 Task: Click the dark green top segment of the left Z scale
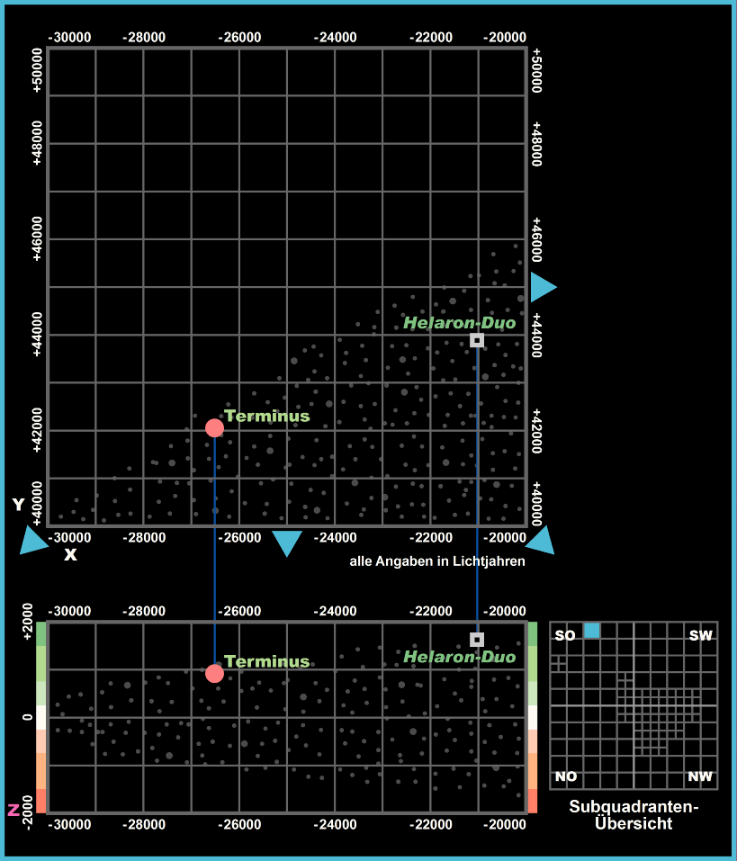[40, 633]
